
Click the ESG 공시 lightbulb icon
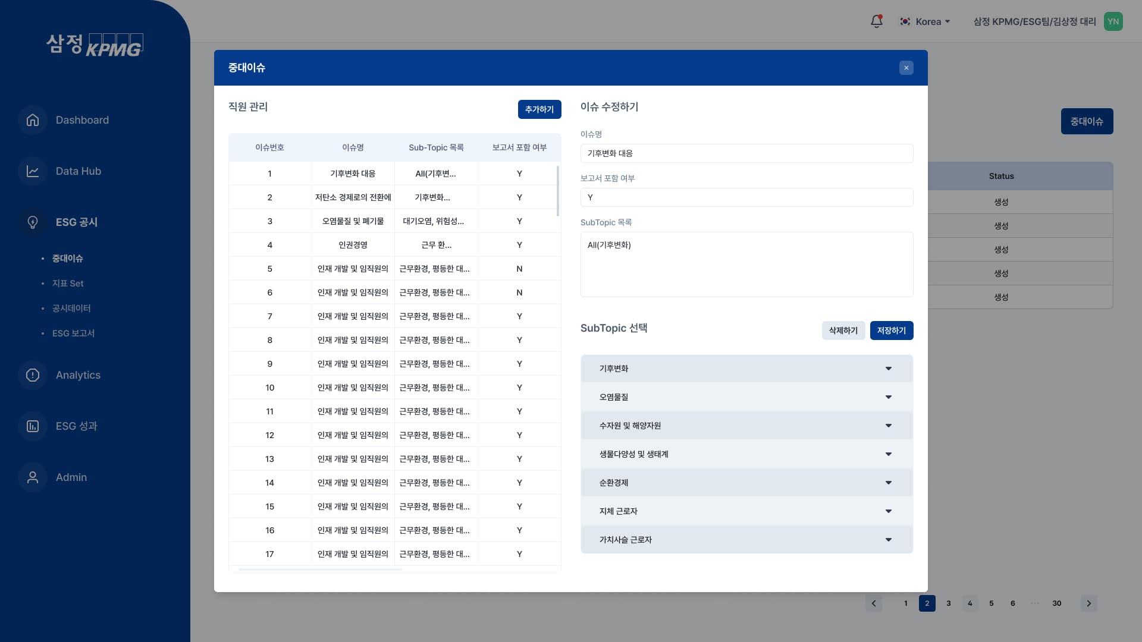[x=33, y=222]
